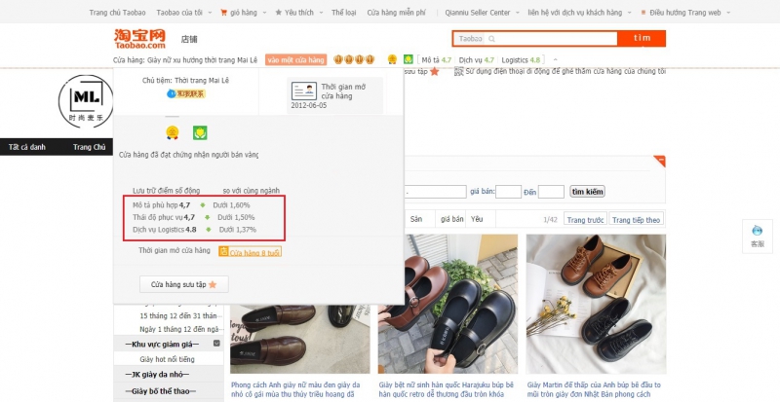Click the Taobao search input field
This screenshot has height=402, width=780.
(x=551, y=39)
